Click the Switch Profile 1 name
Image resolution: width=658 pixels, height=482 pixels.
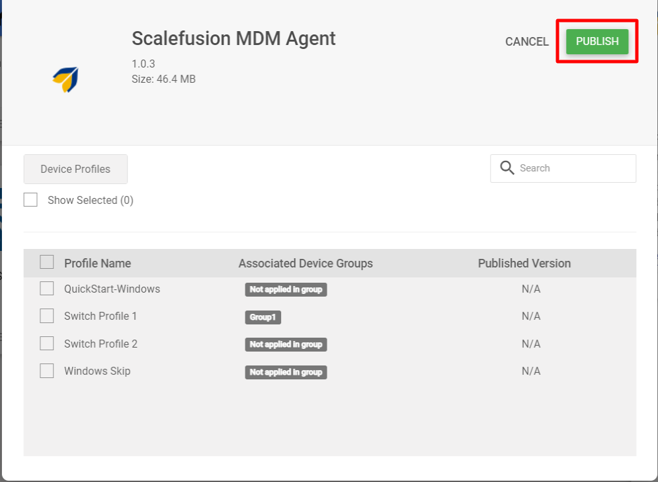pos(101,316)
